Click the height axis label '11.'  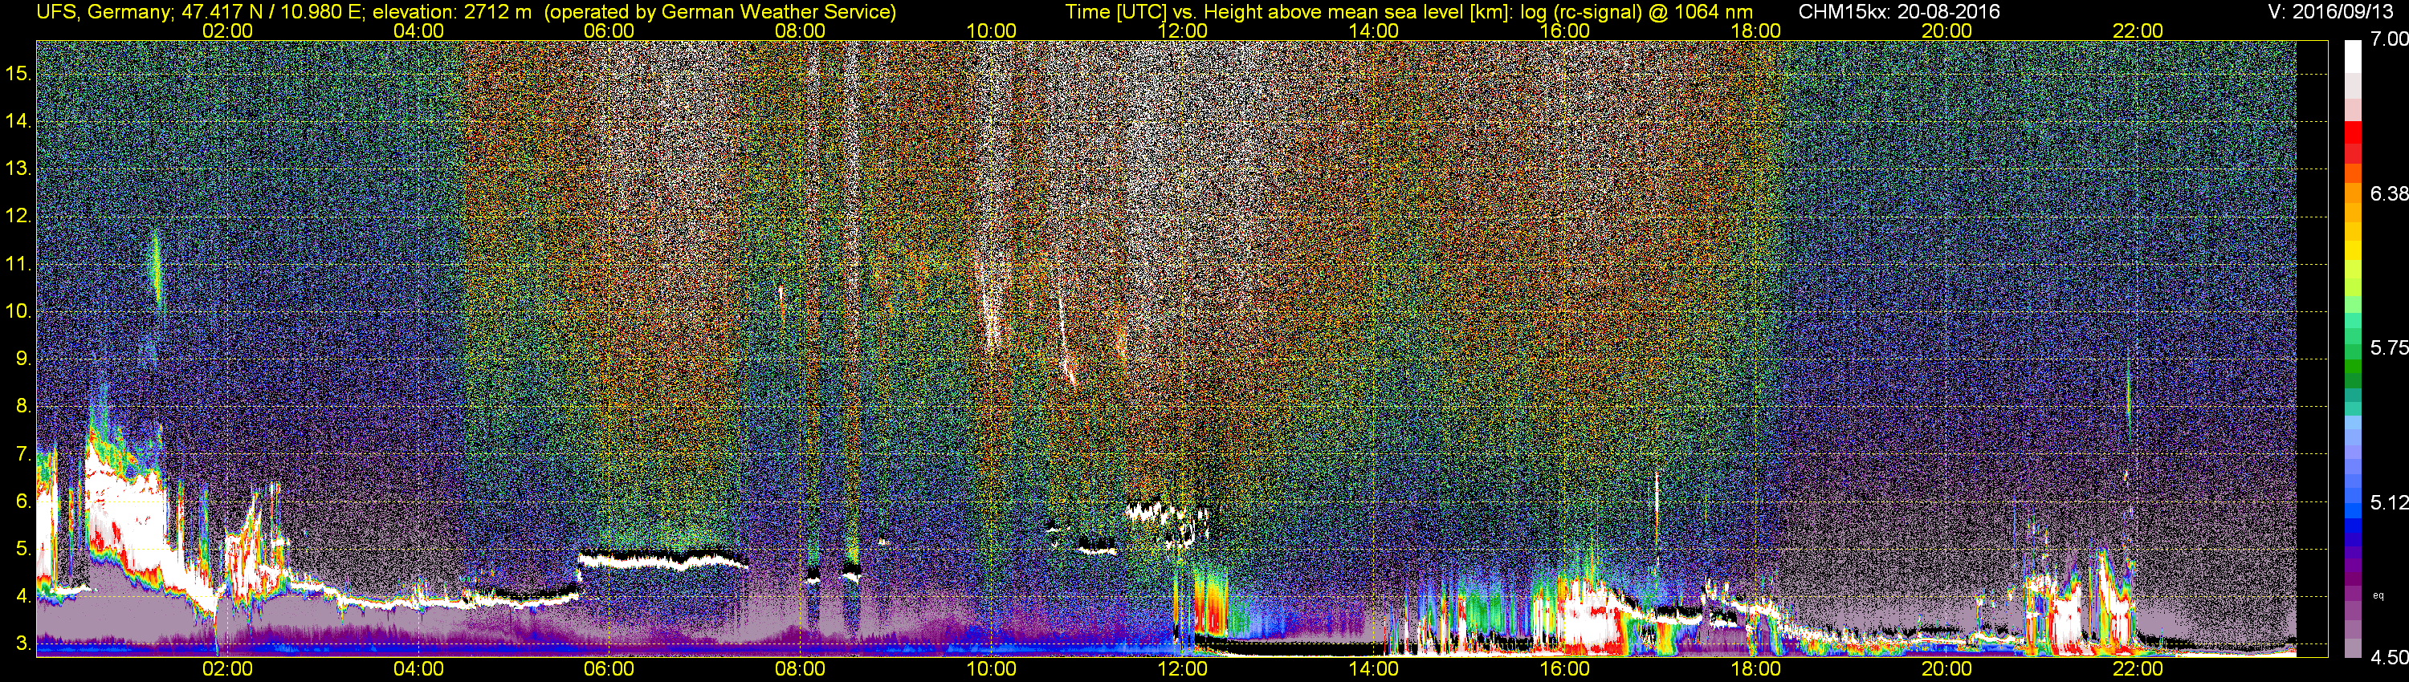(18, 265)
